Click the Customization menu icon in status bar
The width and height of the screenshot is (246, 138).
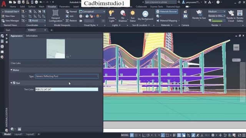point(244,135)
